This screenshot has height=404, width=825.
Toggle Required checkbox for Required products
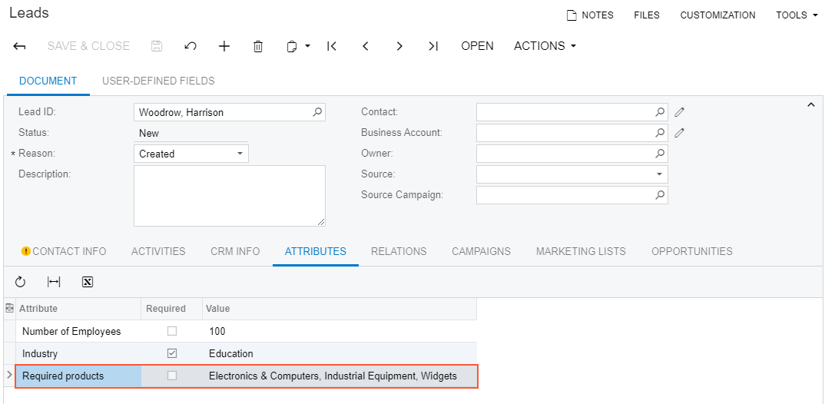coord(172,376)
